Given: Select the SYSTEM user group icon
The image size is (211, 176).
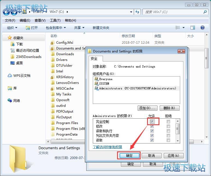Looking at the screenshot, I should pyautogui.click(x=96, y=84).
